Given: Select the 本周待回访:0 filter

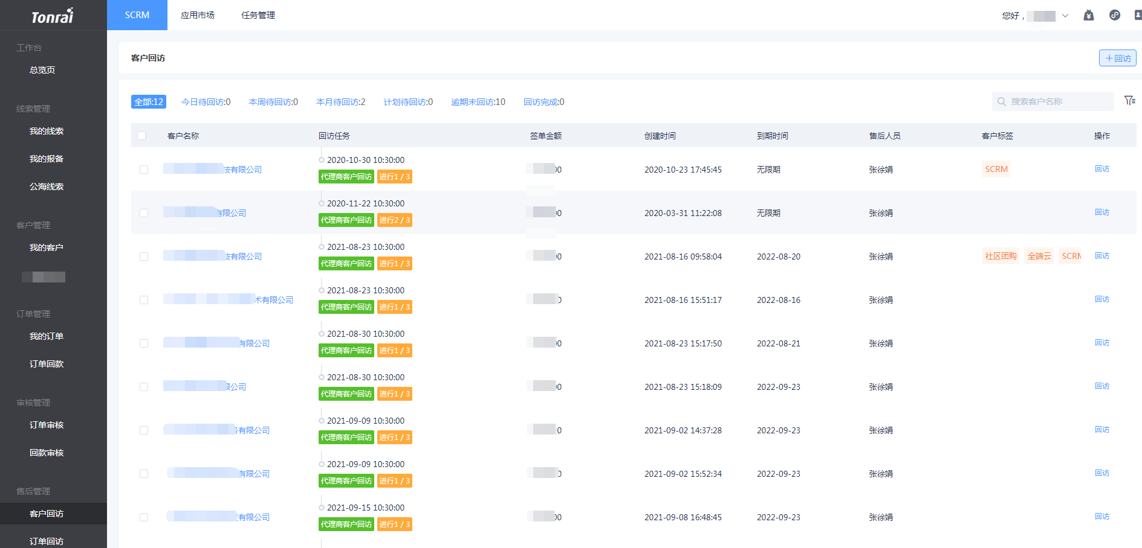Looking at the screenshot, I should (273, 102).
